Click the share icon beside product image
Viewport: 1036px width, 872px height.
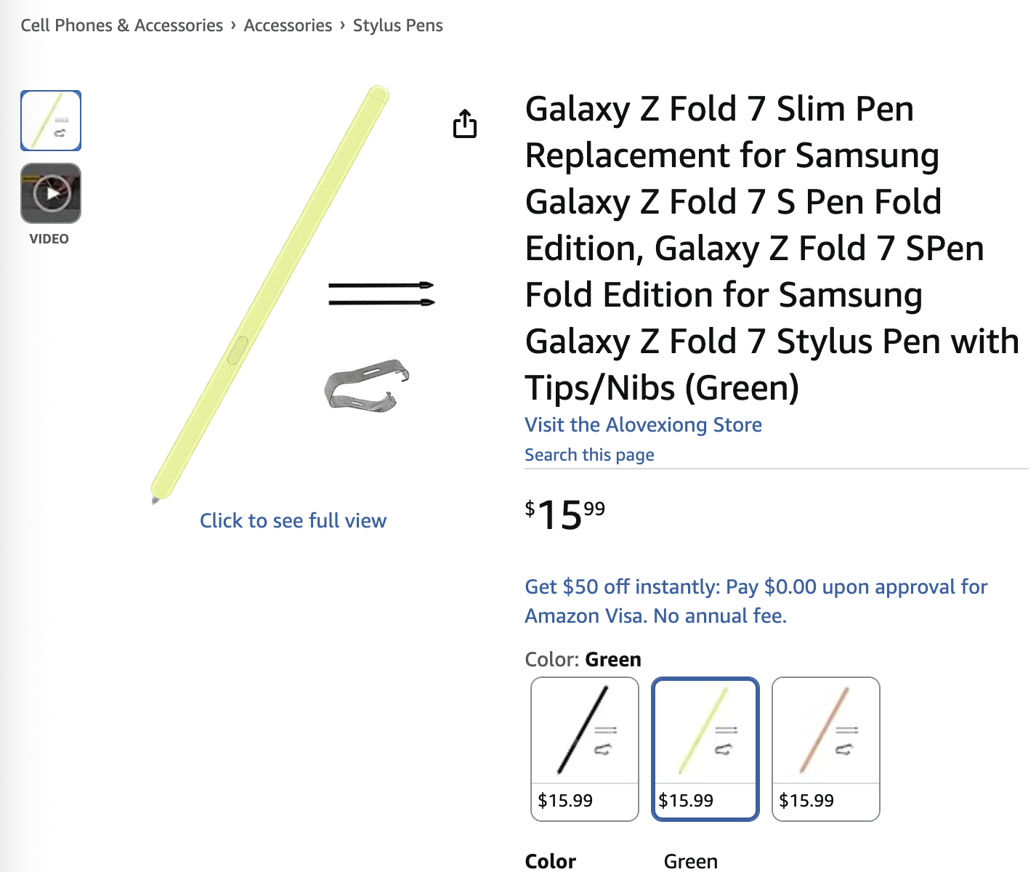pyautogui.click(x=465, y=124)
